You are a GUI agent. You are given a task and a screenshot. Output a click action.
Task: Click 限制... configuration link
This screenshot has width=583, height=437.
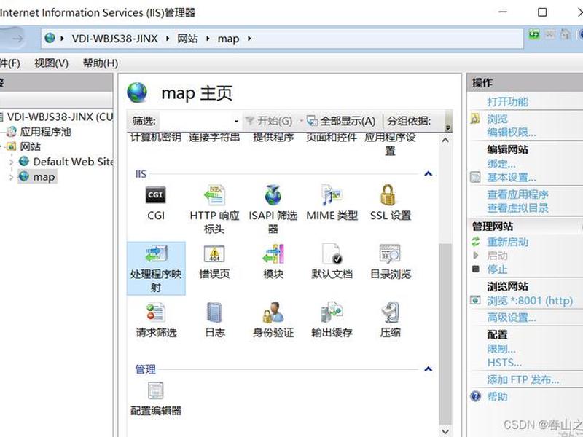pyautogui.click(x=501, y=349)
